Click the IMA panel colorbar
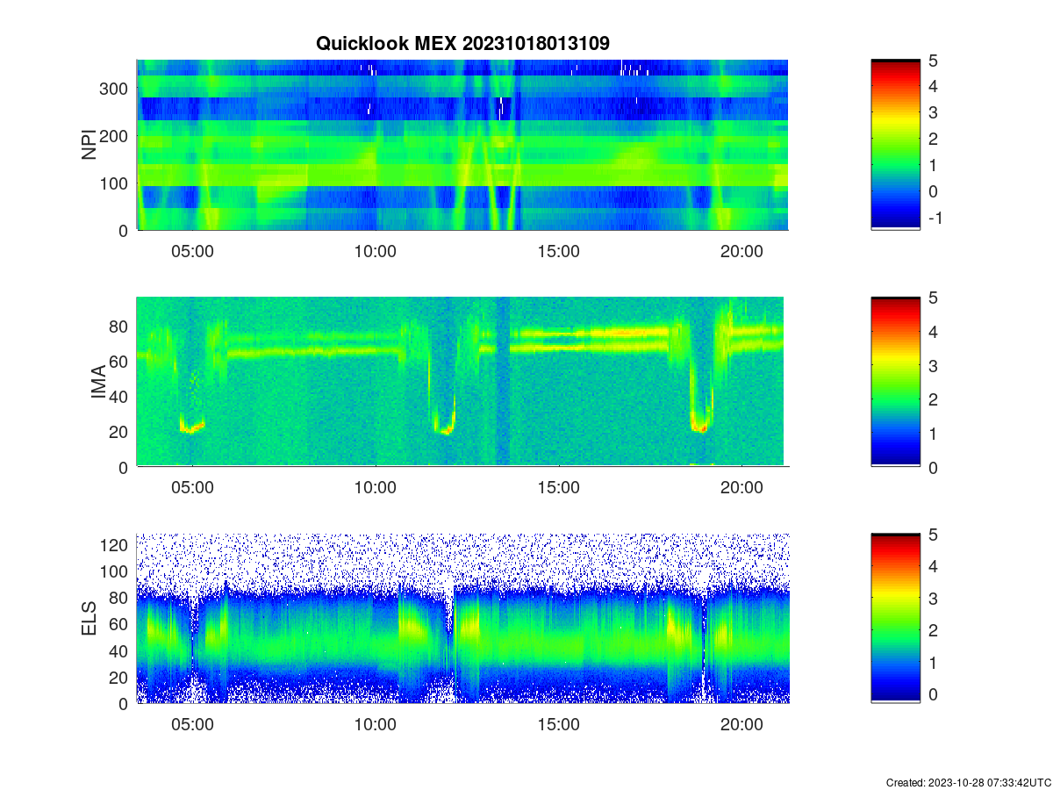This screenshot has width=1053, height=790. click(x=895, y=382)
